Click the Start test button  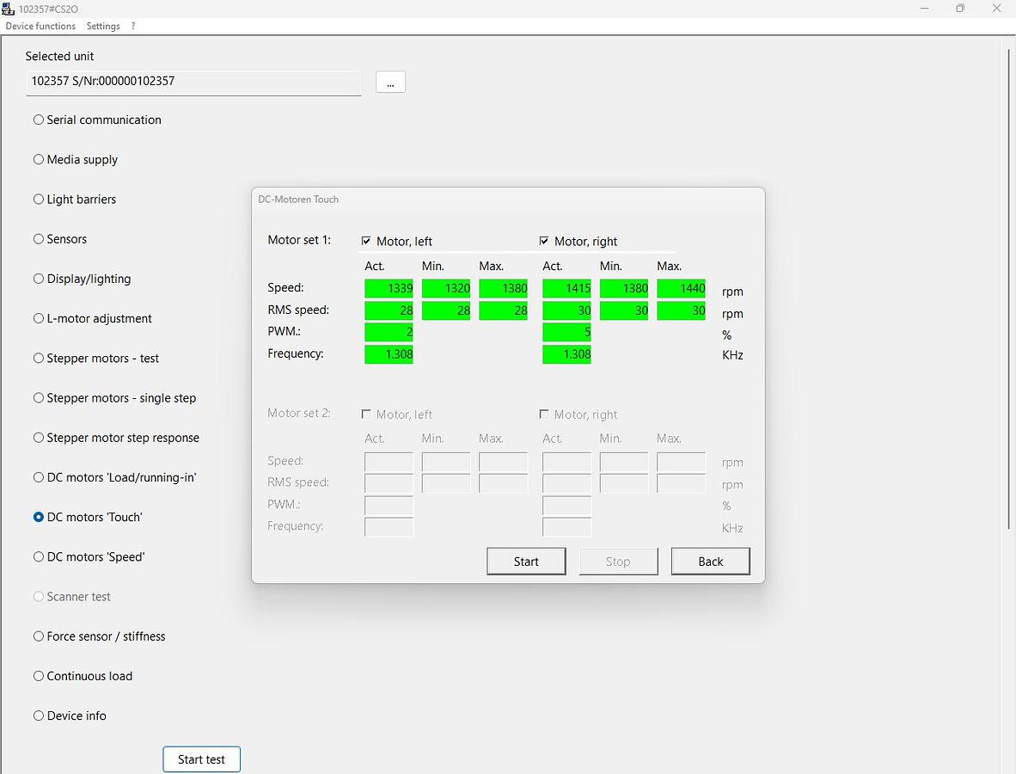[x=201, y=759]
